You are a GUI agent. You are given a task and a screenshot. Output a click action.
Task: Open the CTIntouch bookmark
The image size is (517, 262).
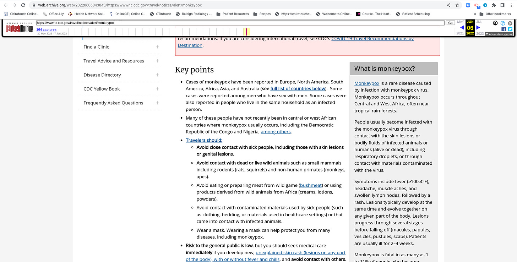pyautogui.click(x=160, y=14)
